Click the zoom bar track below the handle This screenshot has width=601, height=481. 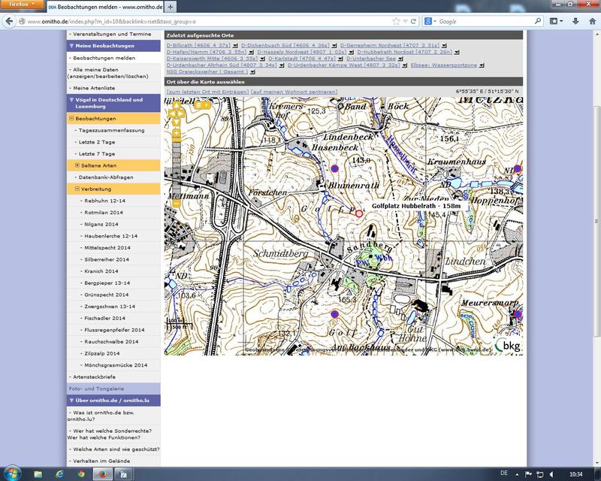(x=177, y=171)
